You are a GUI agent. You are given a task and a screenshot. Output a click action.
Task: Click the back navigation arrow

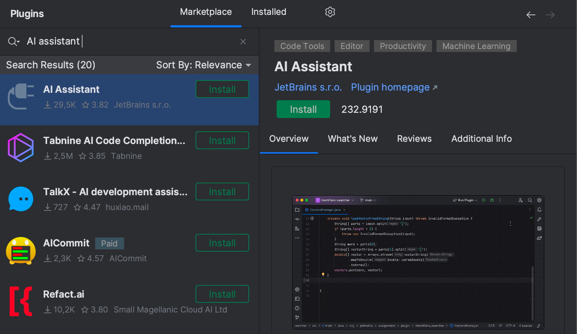(531, 14)
